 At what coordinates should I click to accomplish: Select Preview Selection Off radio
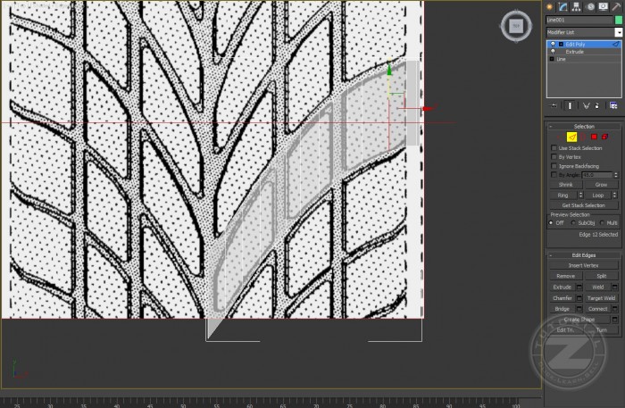click(551, 223)
